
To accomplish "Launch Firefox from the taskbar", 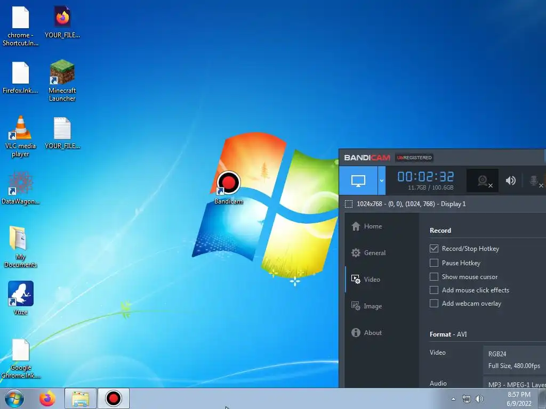I will [47, 398].
